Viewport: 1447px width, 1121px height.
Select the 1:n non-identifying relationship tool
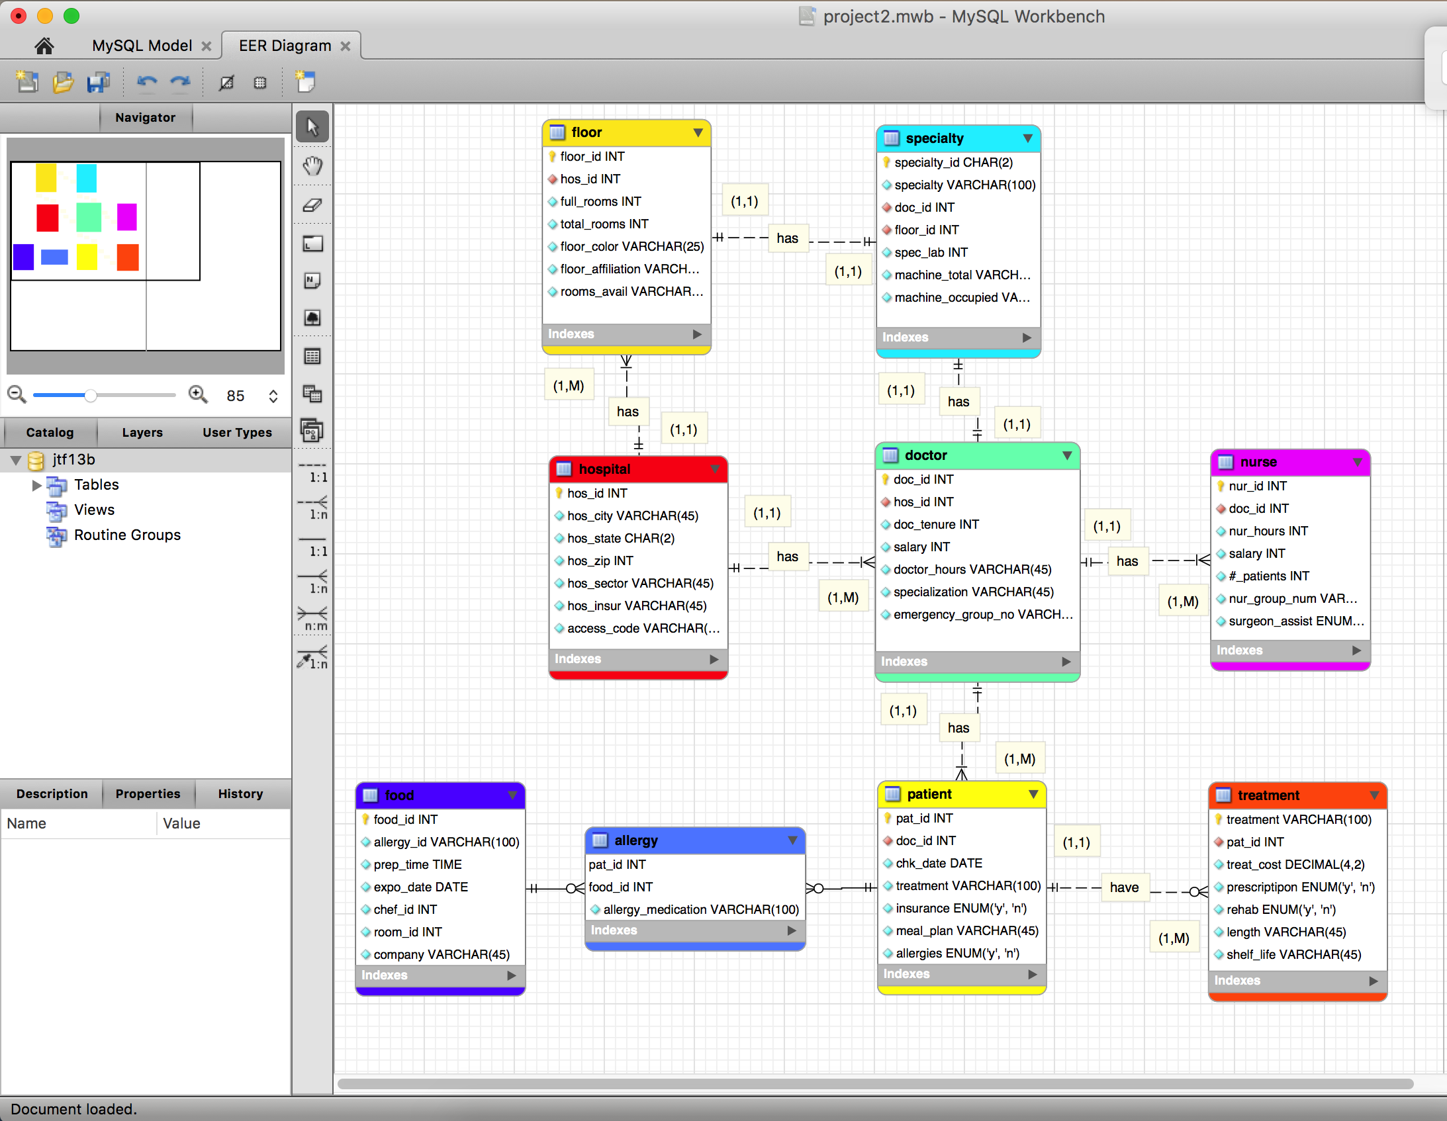(312, 509)
